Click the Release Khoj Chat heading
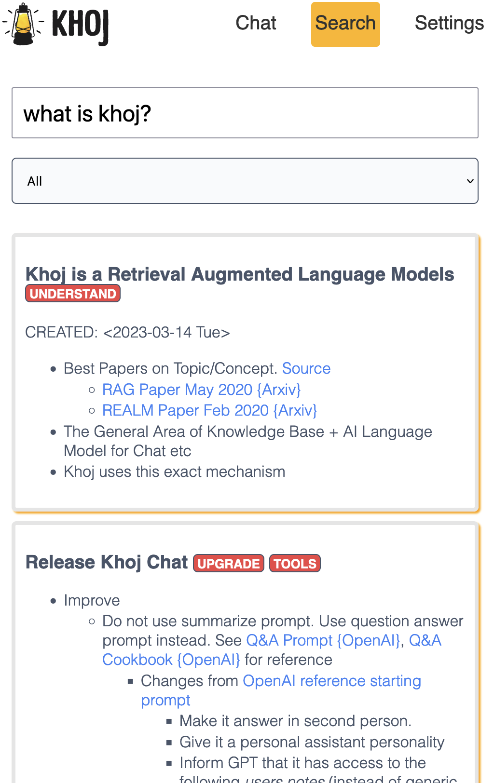 click(x=107, y=562)
